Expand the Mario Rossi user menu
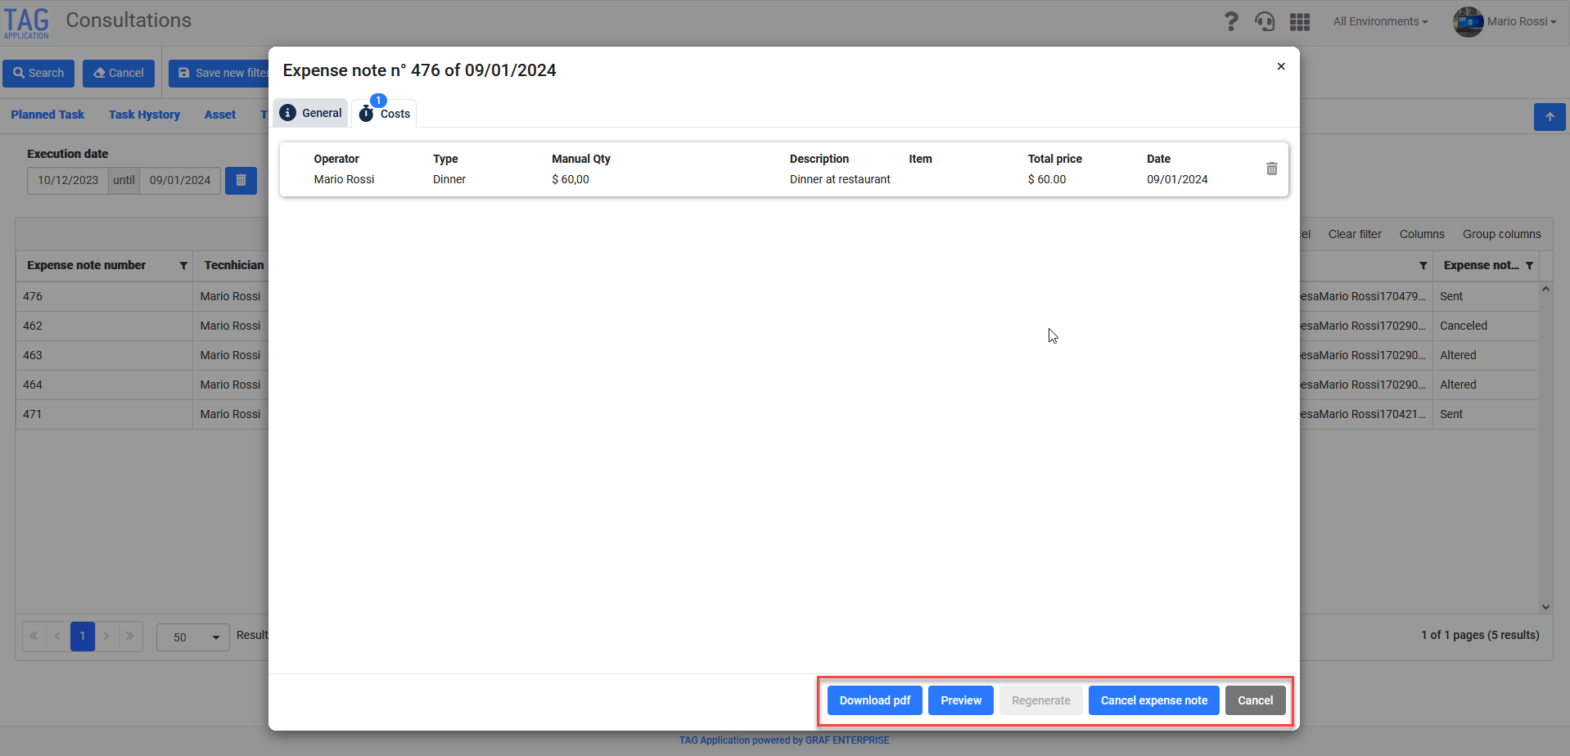 coord(1505,21)
